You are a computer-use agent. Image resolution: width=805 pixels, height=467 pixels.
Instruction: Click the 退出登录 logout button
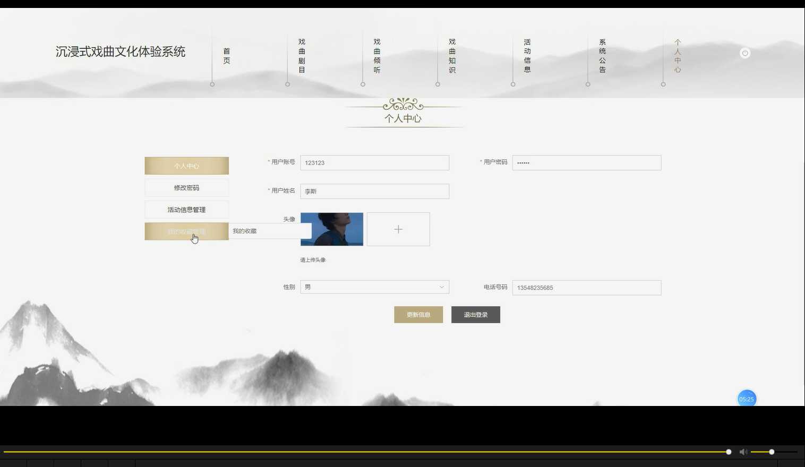[475, 314]
